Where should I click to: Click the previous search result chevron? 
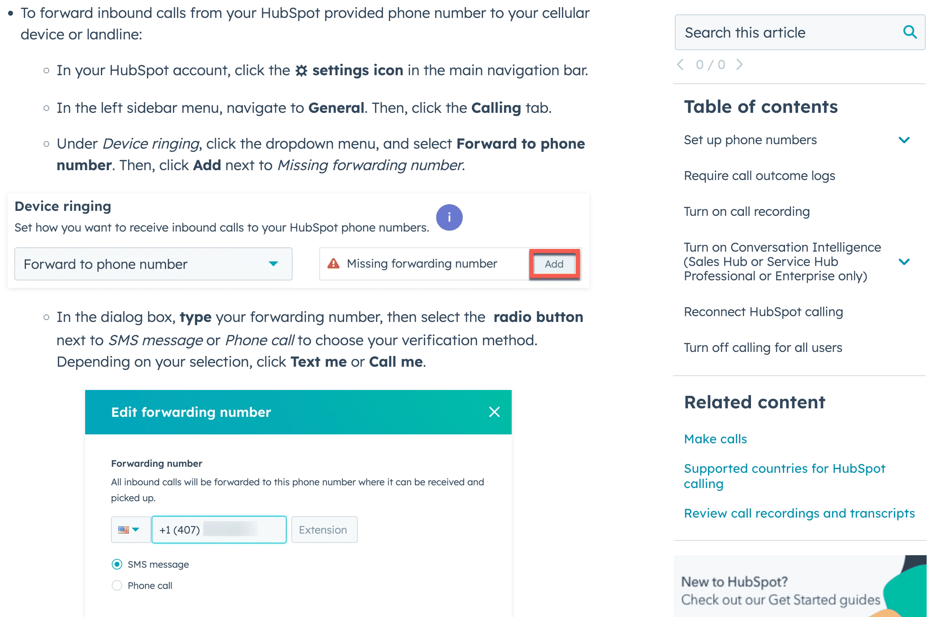tap(680, 64)
